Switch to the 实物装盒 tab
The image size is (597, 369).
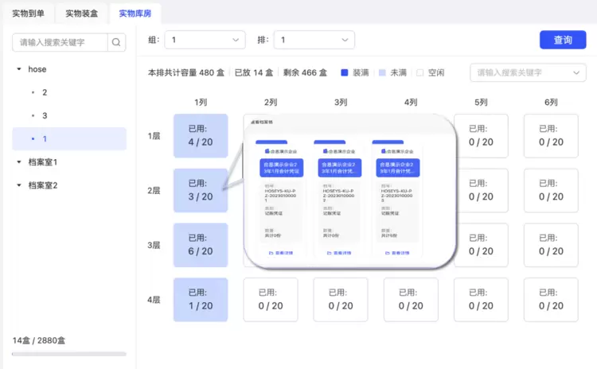(x=82, y=14)
